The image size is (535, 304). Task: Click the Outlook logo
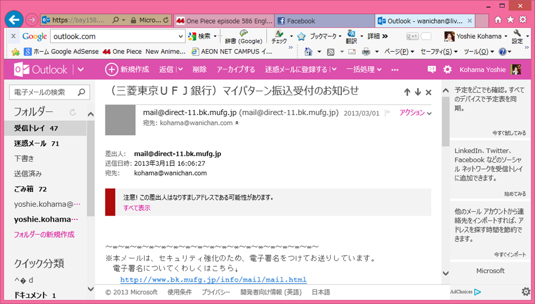coord(41,70)
